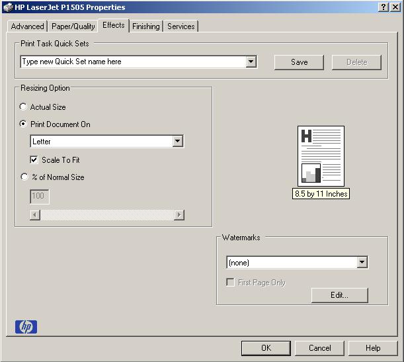Image resolution: width=404 pixels, height=362 pixels.
Task: Toggle the First Page Only checkbox
Action: tap(230, 282)
